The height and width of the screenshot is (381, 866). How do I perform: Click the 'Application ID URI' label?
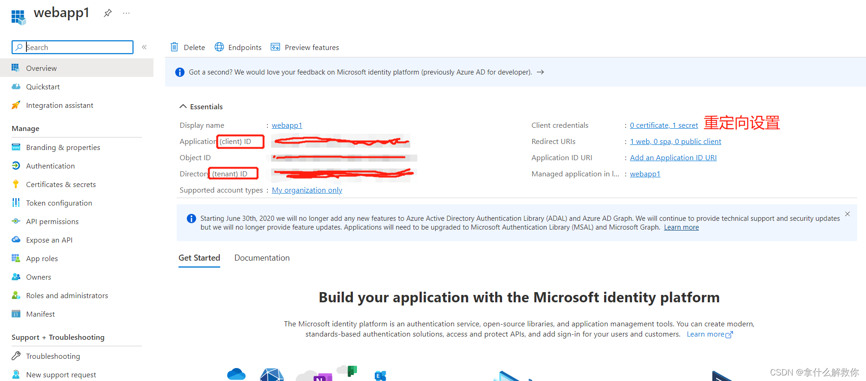562,157
